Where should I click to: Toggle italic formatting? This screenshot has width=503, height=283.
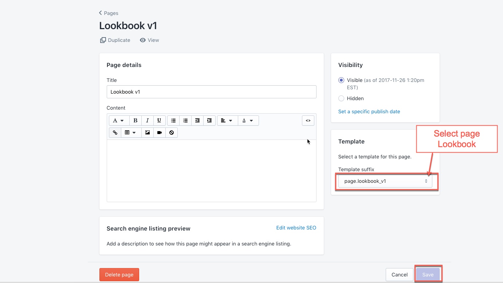click(147, 121)
